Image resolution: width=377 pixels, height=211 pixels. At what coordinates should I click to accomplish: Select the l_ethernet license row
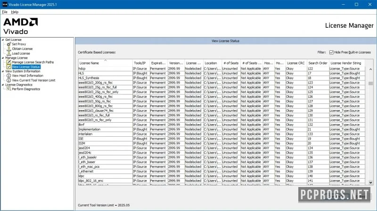point(221,172)
